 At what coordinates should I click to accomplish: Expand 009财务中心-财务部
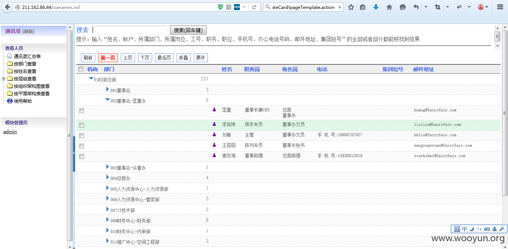click(107, 220)
